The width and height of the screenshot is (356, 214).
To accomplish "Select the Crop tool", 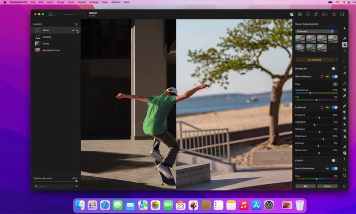I will tap(345, 175).
